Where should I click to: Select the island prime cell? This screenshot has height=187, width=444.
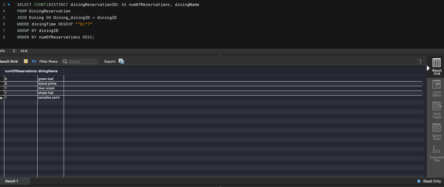[51, 83]
